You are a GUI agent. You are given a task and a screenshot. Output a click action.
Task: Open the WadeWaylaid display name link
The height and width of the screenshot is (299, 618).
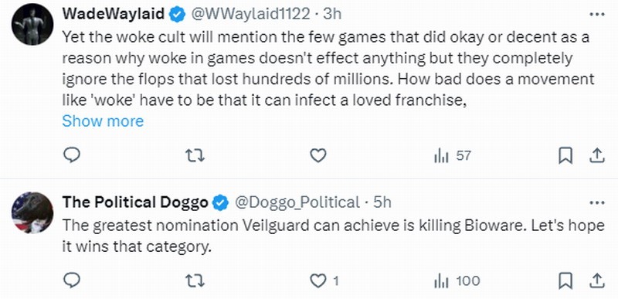tap(113, 14)
